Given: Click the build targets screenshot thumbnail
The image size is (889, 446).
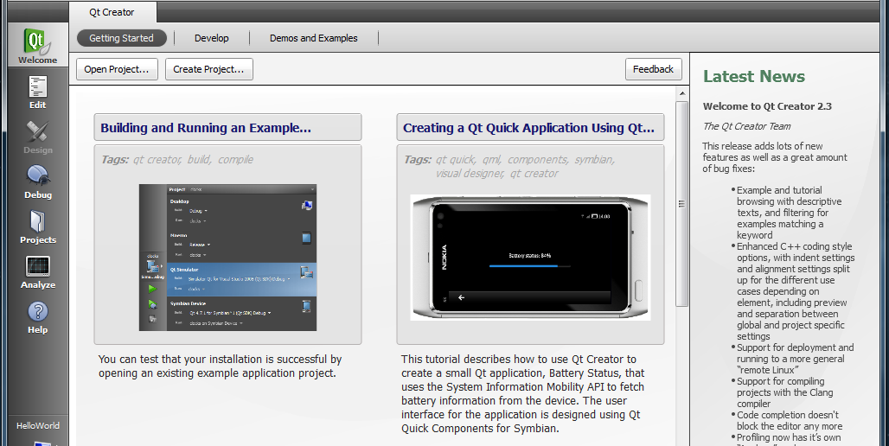Looking at the screenshot, I should pos(227,258).
